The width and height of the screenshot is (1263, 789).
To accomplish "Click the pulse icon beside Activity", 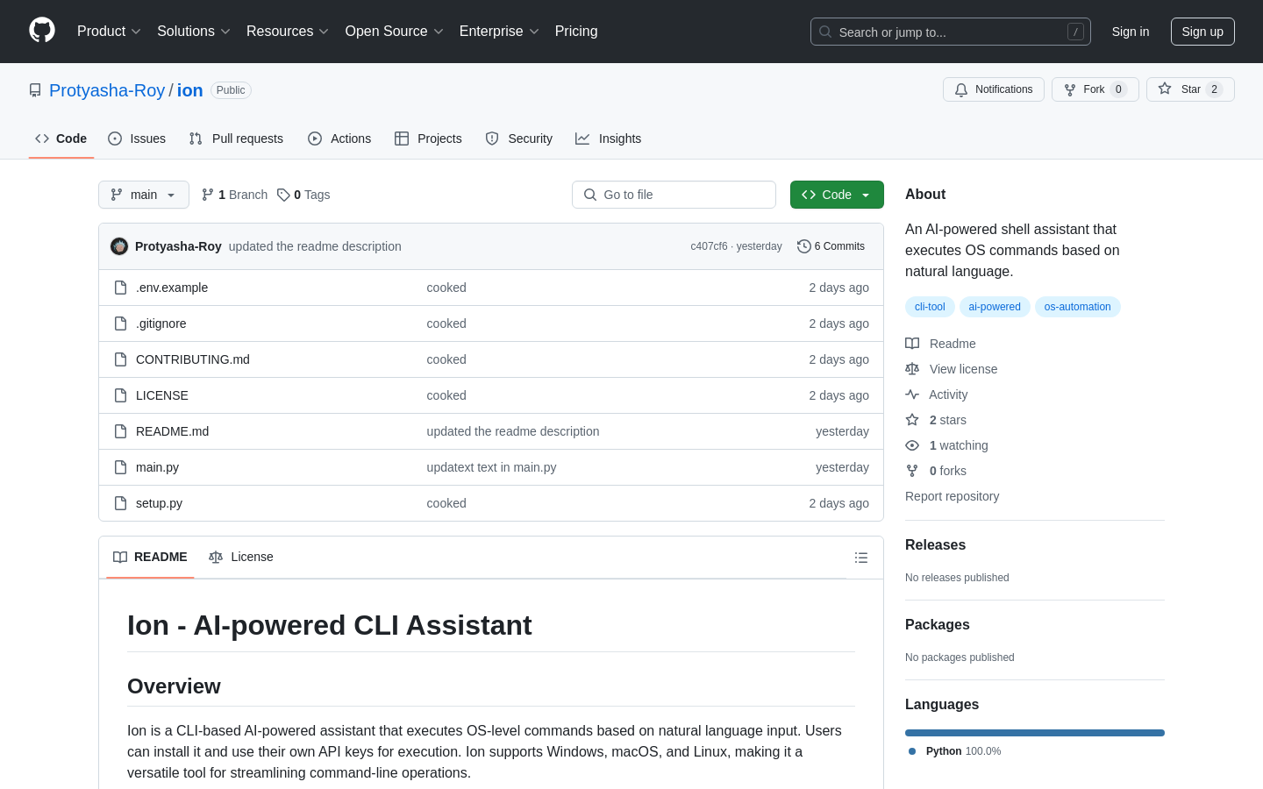I will pos(912,394).
